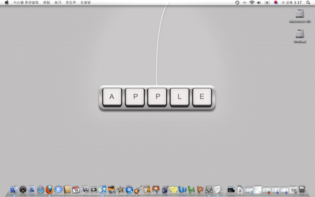Open iPhoto in the Dock
Viewport: 315px width, 197px height.
click(112, 190)
